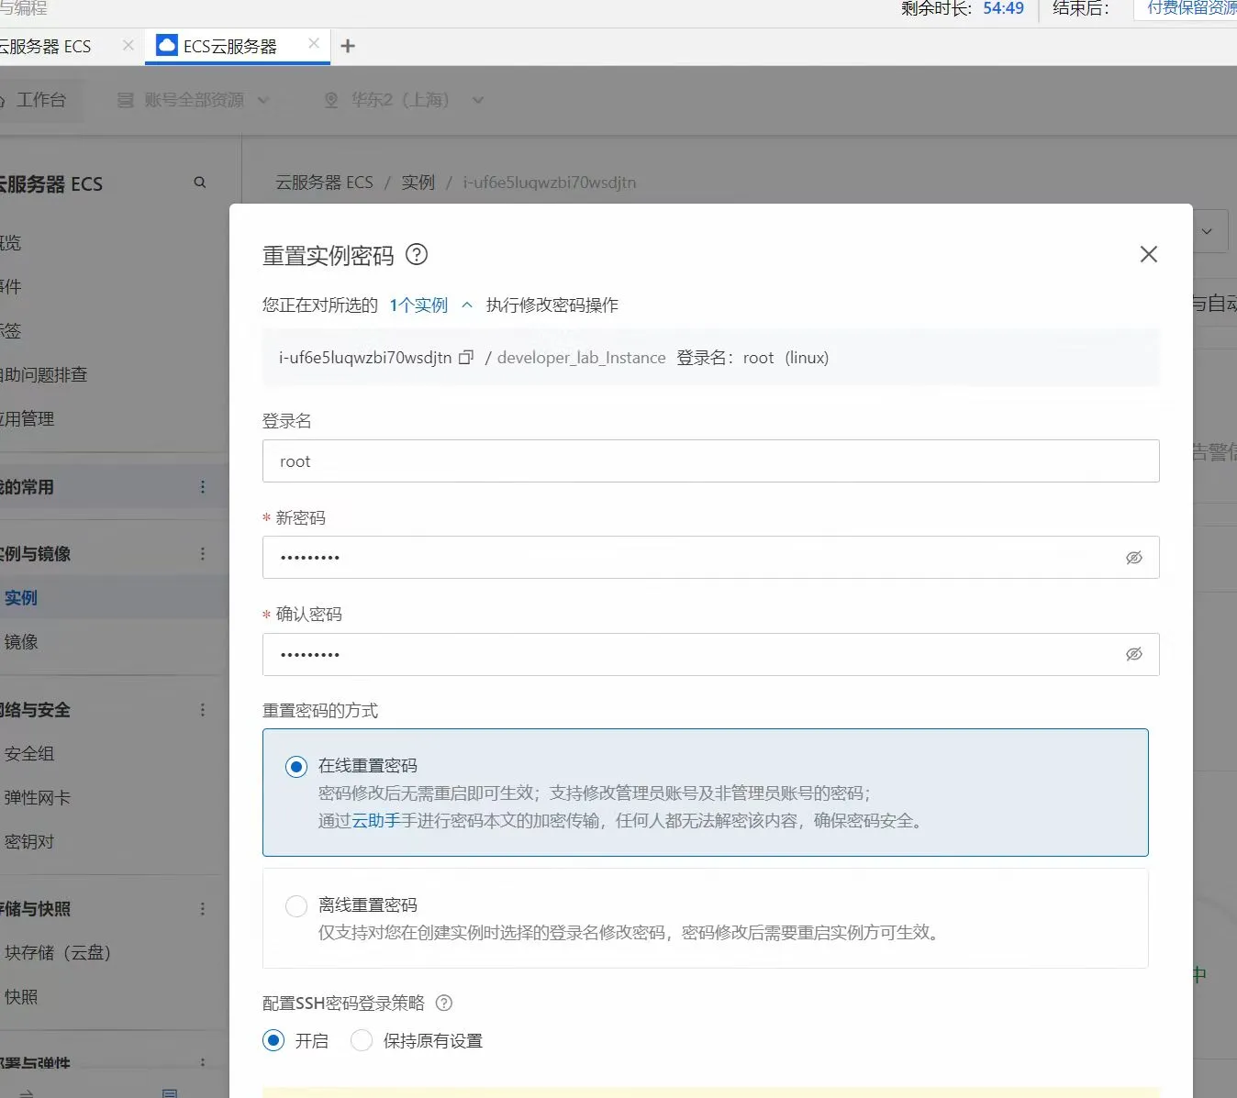This screenshot has height=1098, width=1237.
Task: Open options menu for 实例与镜像 section
Action: pyautogui.click(x=203, y=554)
